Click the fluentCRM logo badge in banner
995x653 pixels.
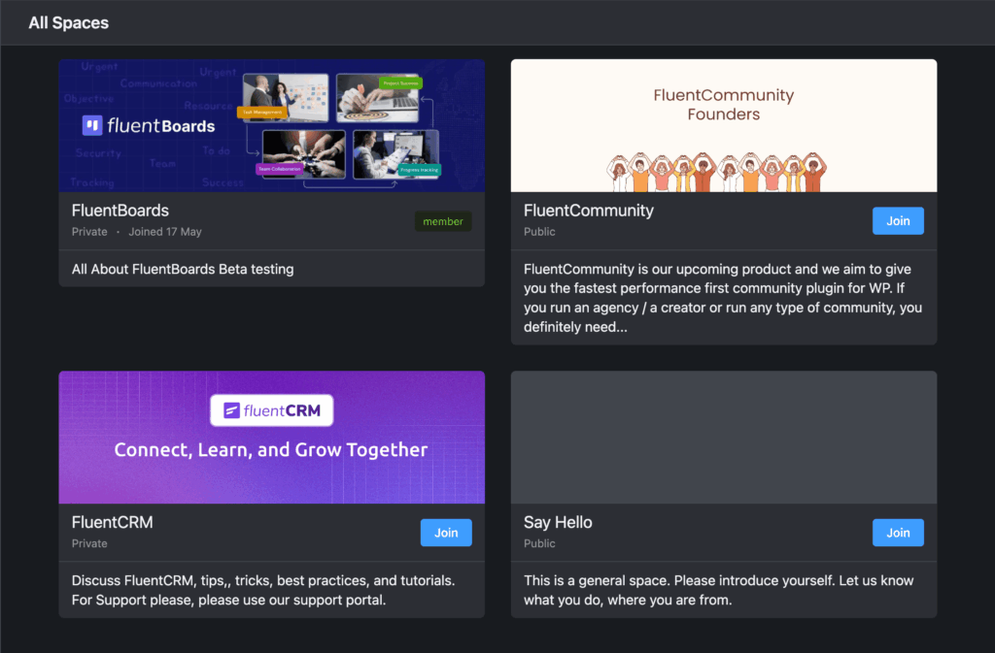click(x=272, y=410)
